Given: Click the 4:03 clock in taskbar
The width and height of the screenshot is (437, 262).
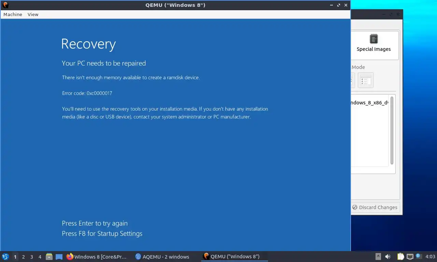Looking at the screenshot, I should [x=430, y=257].
